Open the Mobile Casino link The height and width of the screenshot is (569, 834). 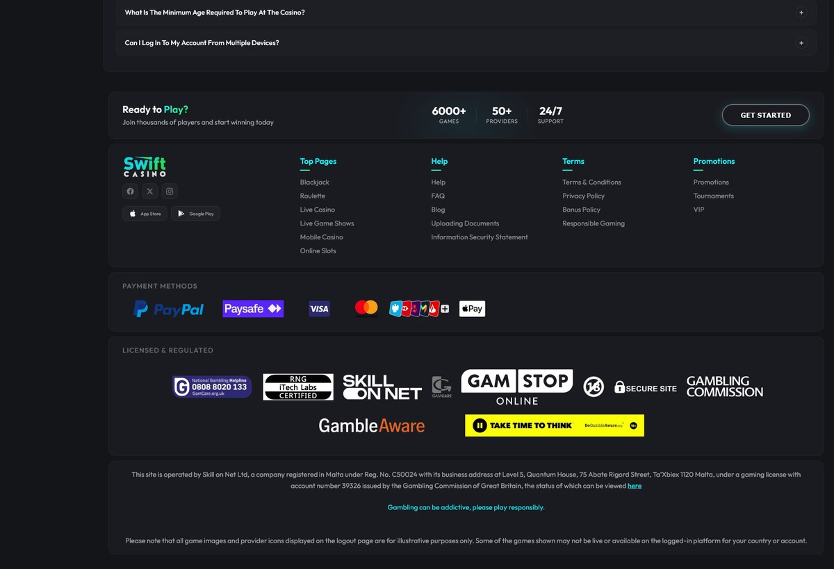click(x=322, y=237)
